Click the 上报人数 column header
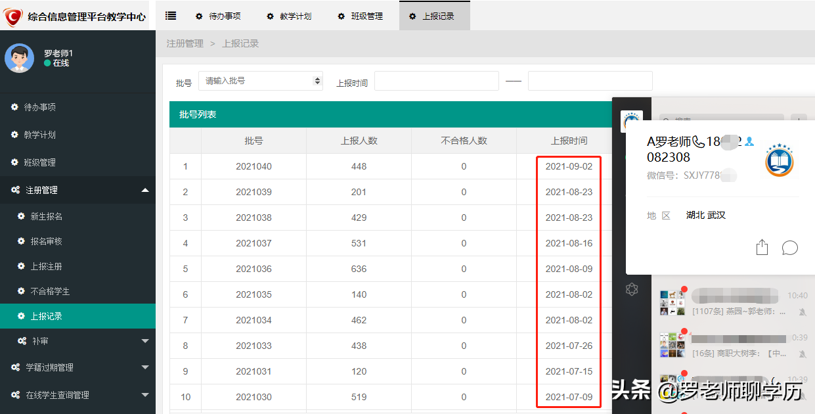This screenshot has width=815, height=414. point(359,141)
